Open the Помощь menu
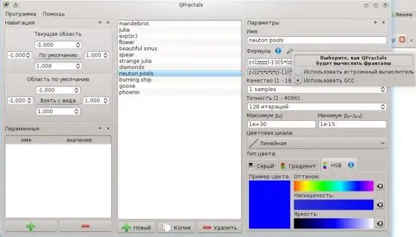Image resolution: width=416 pixels, height=237 pixels. [x=53, y=14]
